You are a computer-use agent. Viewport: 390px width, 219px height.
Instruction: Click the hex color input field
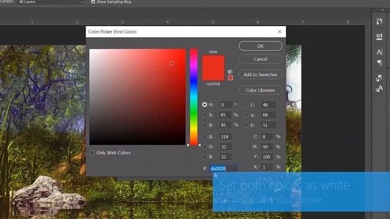click(224, 169)
